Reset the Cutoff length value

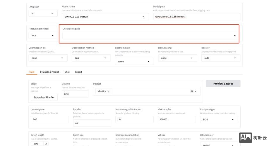click(x=46, y=144)
